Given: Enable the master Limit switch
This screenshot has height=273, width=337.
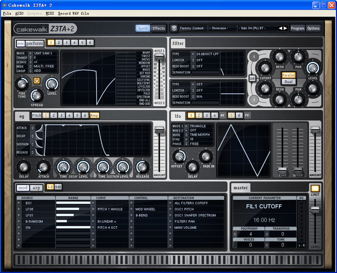Looking at the screenshot, I should pyautogui.click(x=315, y=188).
